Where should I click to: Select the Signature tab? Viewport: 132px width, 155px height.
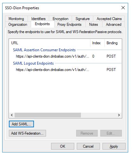pos(82,19)
